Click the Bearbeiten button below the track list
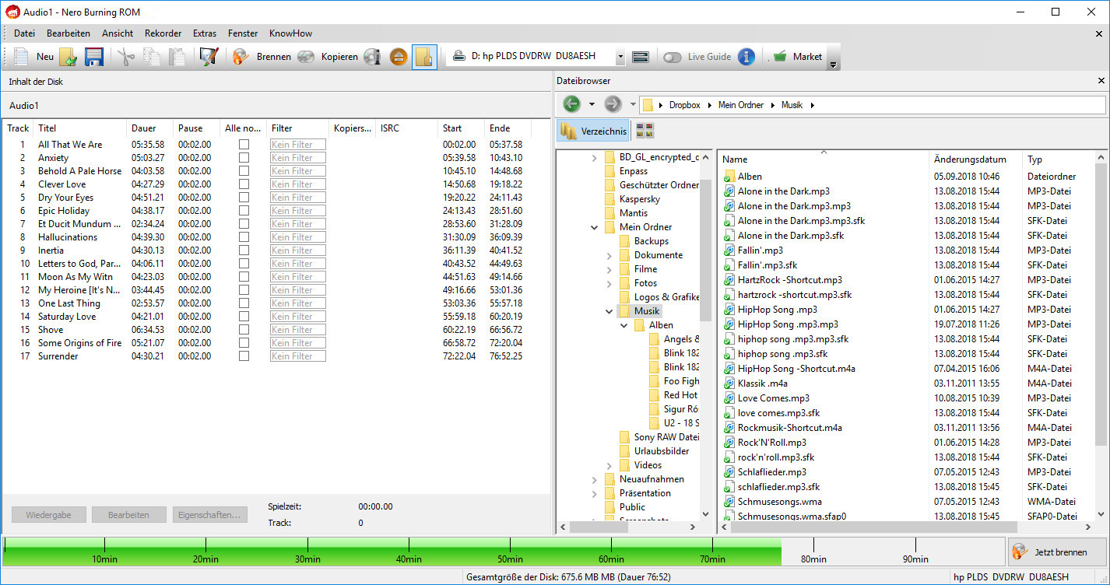The image size is (1110, 585). coord(129,515)
